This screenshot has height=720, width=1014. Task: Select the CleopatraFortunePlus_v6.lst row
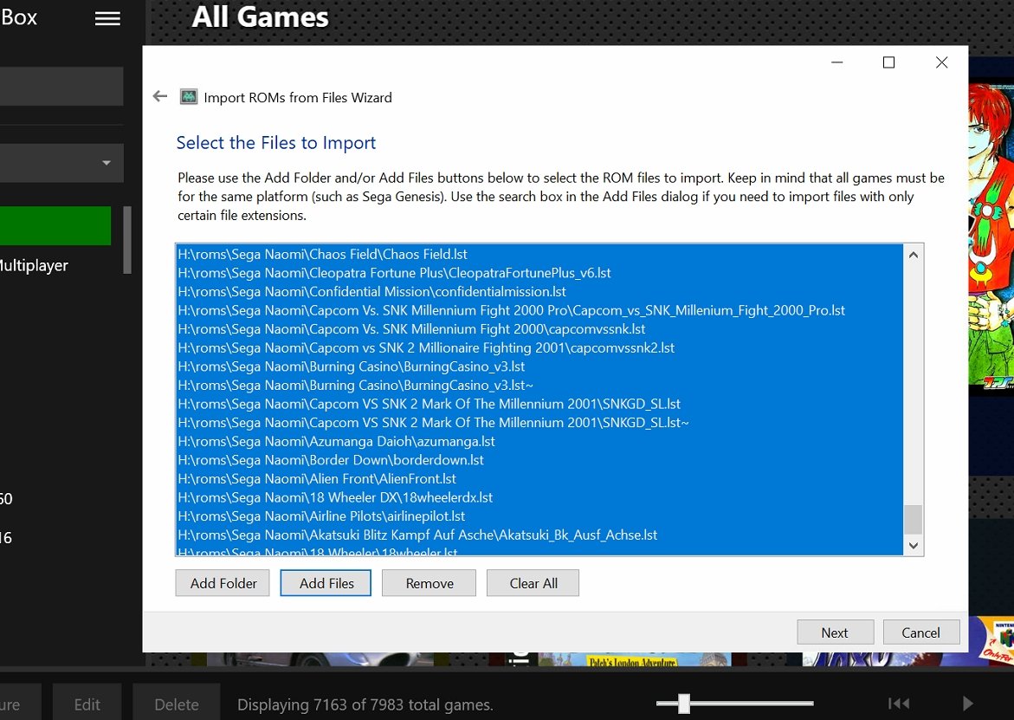(539, 273)
